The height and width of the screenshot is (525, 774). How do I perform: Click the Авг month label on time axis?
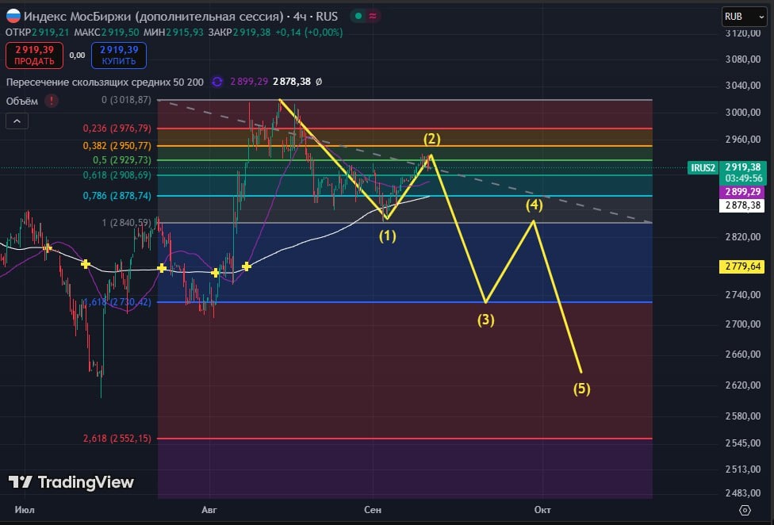[x=209, y=510]
